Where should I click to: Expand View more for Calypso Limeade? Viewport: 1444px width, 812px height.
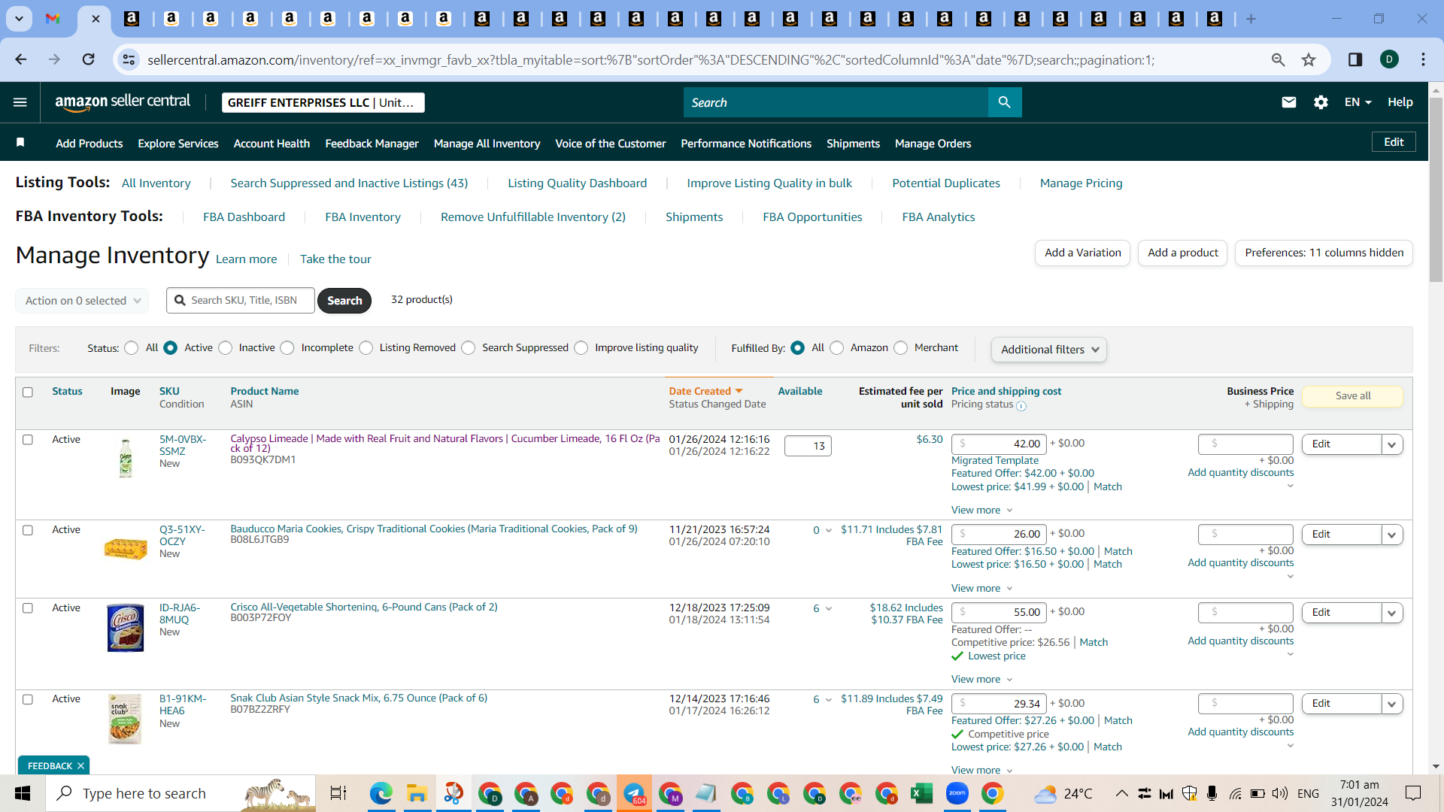[981, 510]
